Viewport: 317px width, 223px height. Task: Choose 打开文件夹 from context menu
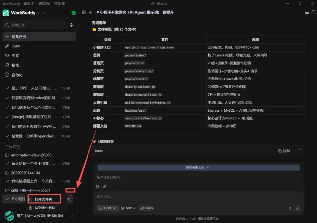44,199
